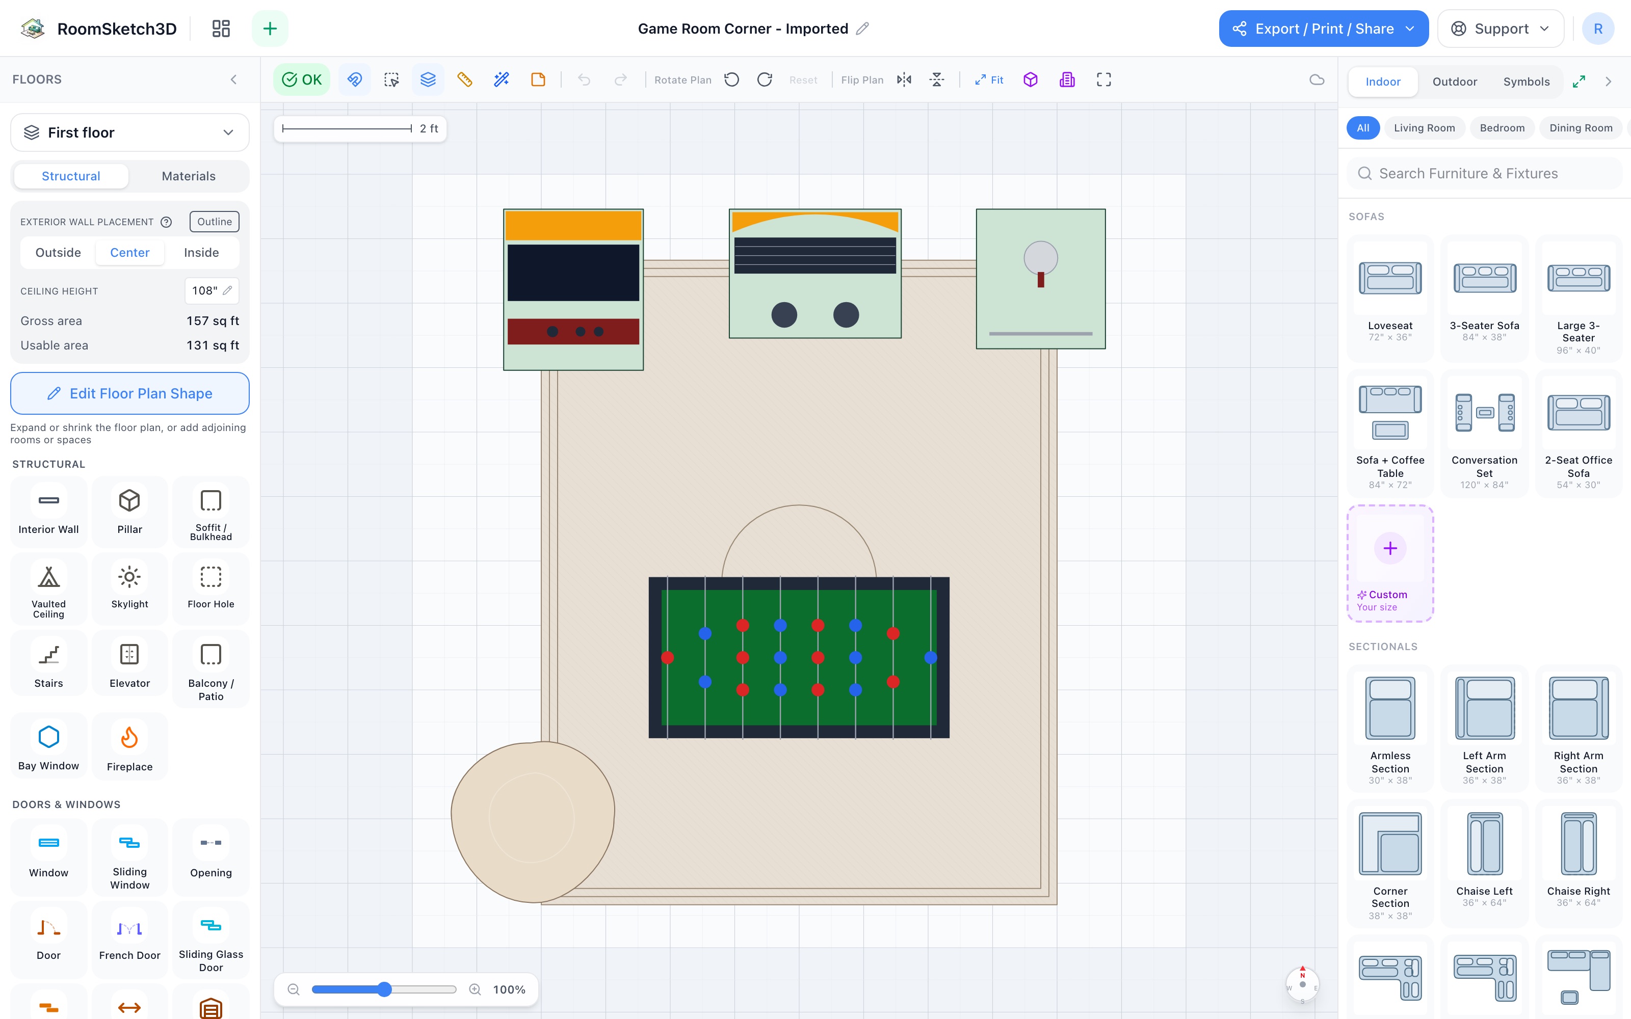Select Center wall placement
This screenshot has height=1019, width=1631.
129,252
